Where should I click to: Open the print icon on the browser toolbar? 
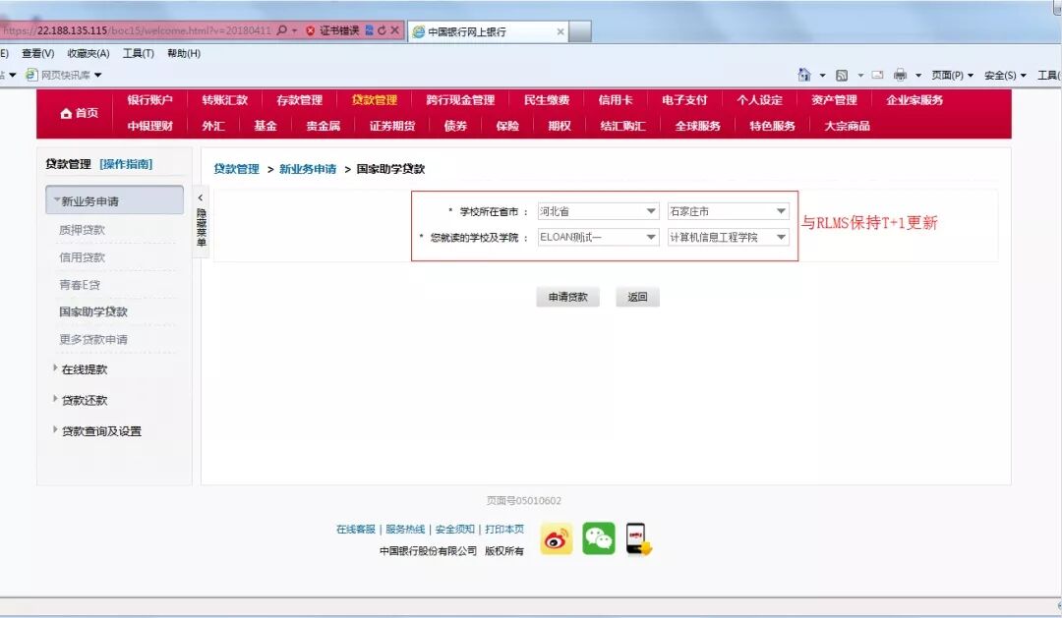point(900,75)
